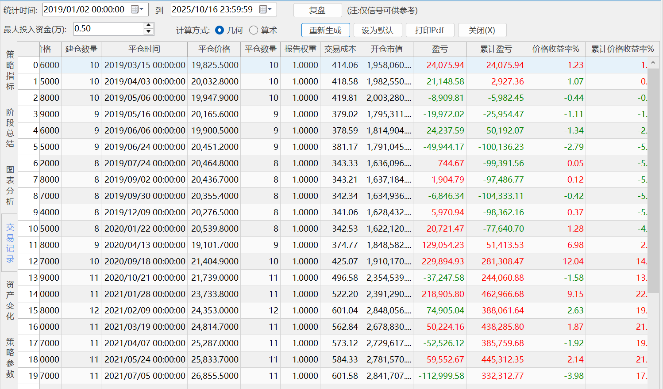
Task: Decrease max investment with down arrow
Action: pos(149,32)
